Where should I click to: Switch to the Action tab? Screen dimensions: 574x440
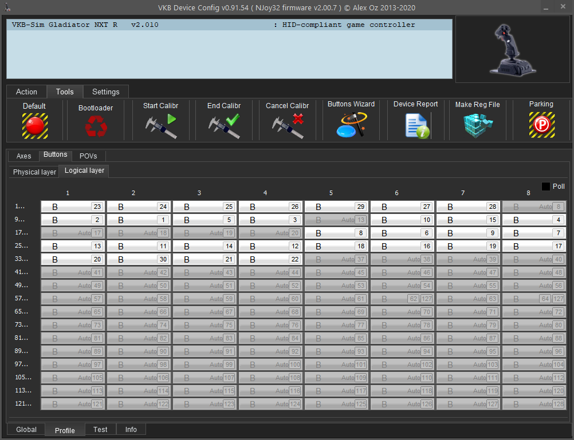(26, 92)
